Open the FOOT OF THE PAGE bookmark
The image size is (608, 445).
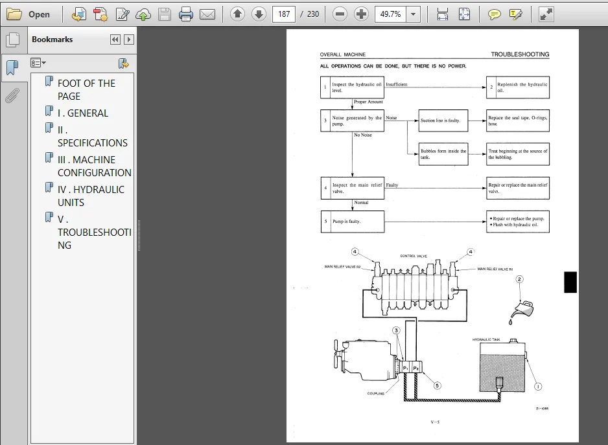tap(86, 89)
